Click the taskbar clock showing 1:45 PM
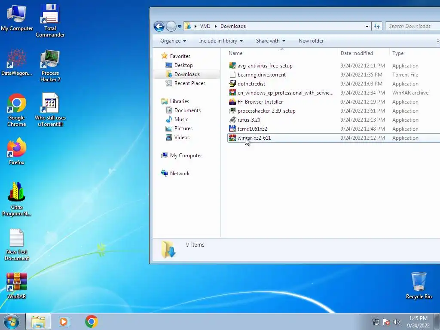 tap(418, 322)
